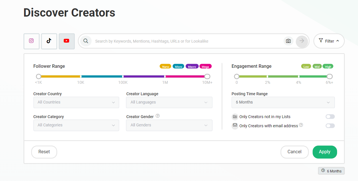Image resolution: width=358 pixels, height=181 pixels.
Task: Collapse the Filter panel
Action: 329,41
